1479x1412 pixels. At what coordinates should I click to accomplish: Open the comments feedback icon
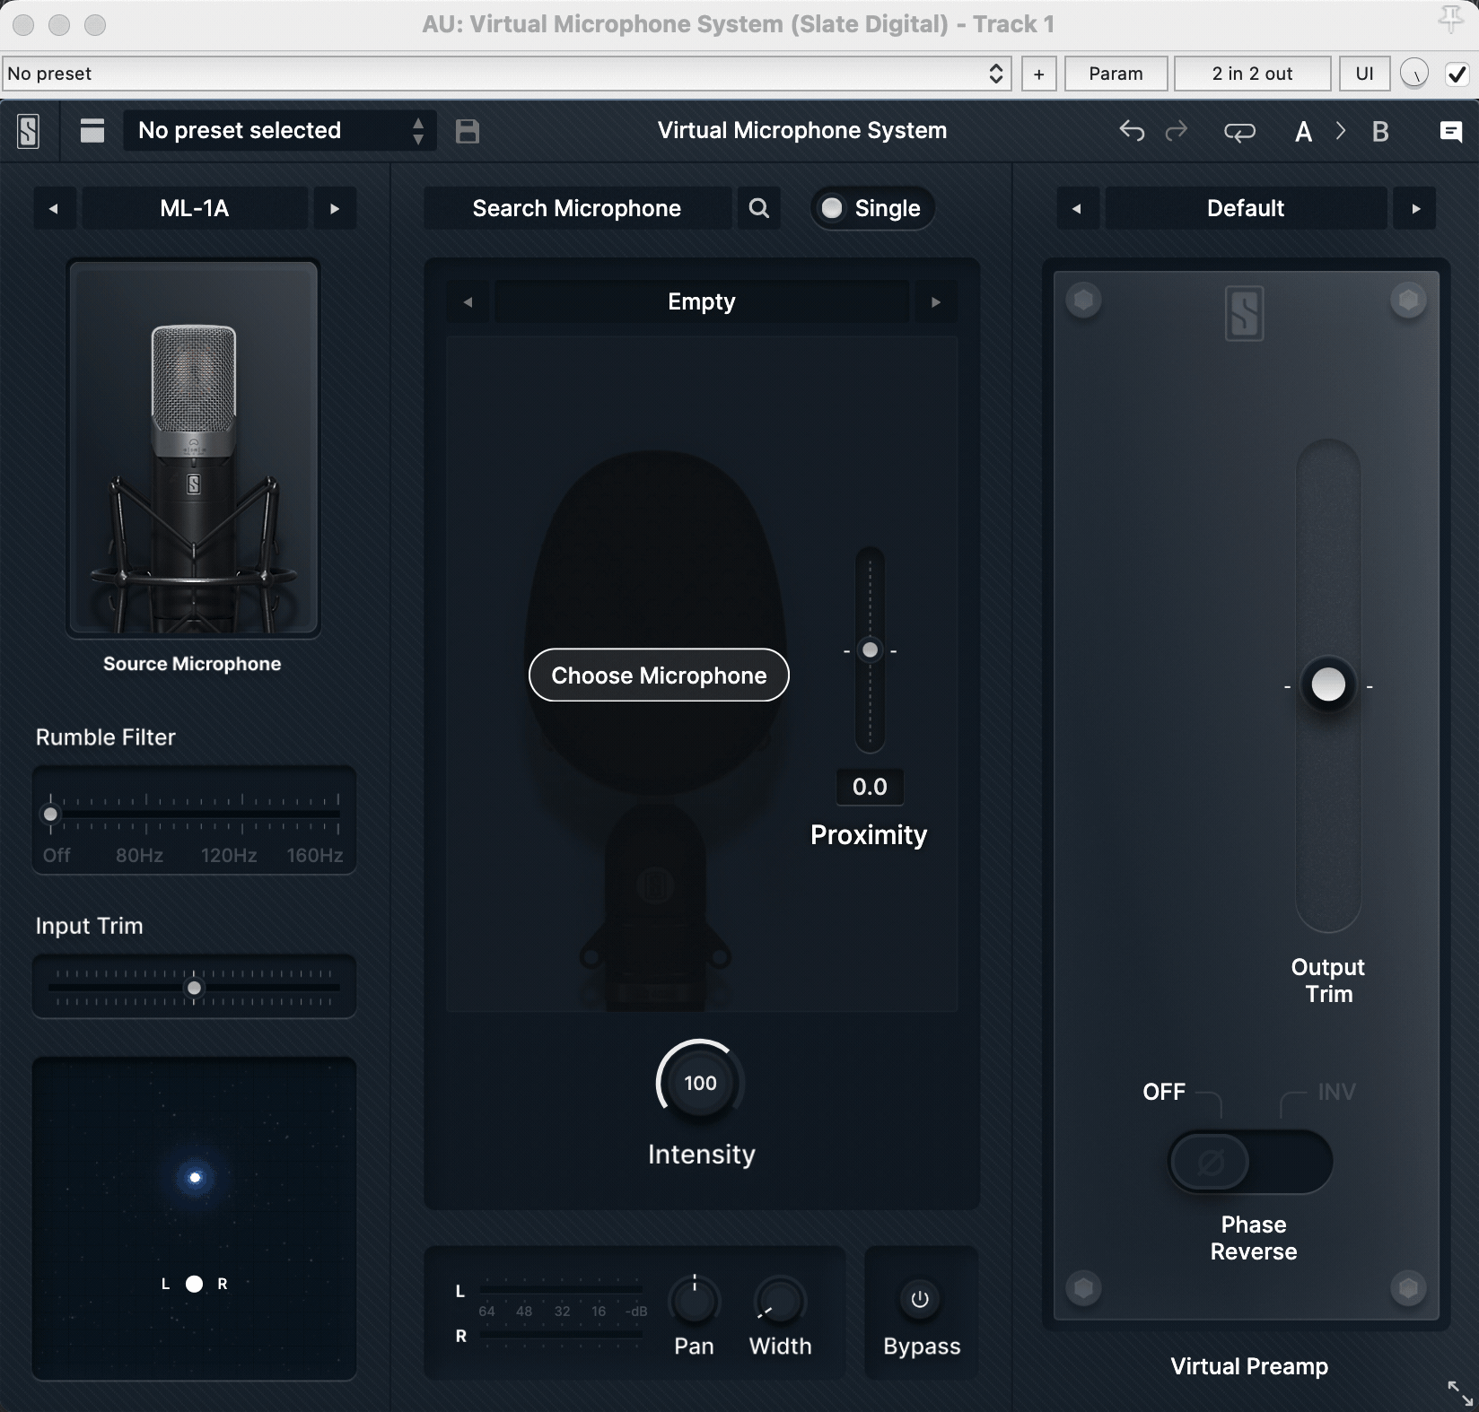pos(1450,132)
